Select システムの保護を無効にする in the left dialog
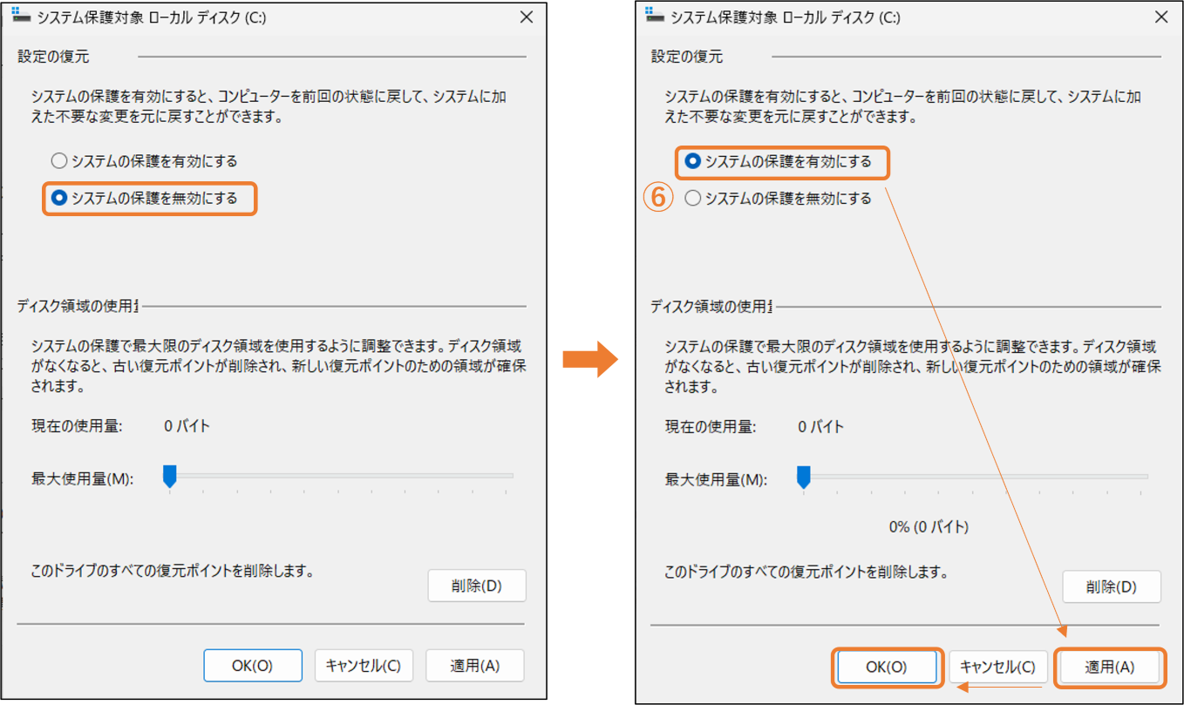This screenshot has height=705, width=1184. pyautogui.click(x=144, y=199)
